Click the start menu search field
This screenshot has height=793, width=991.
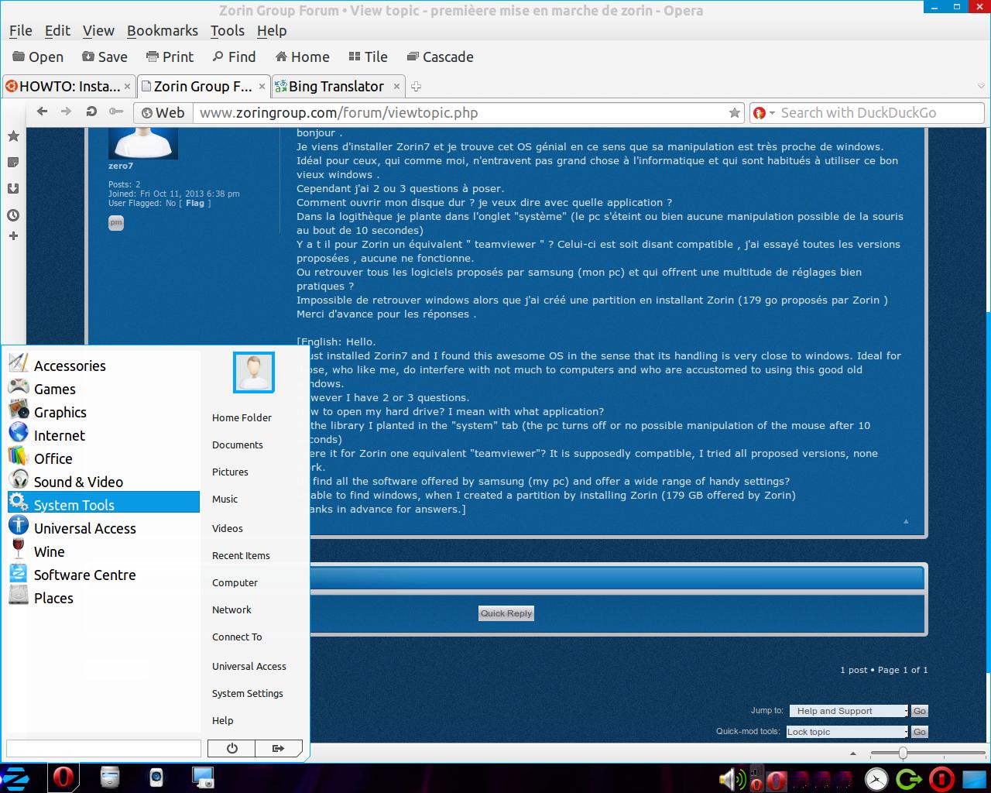click(104, 748)
